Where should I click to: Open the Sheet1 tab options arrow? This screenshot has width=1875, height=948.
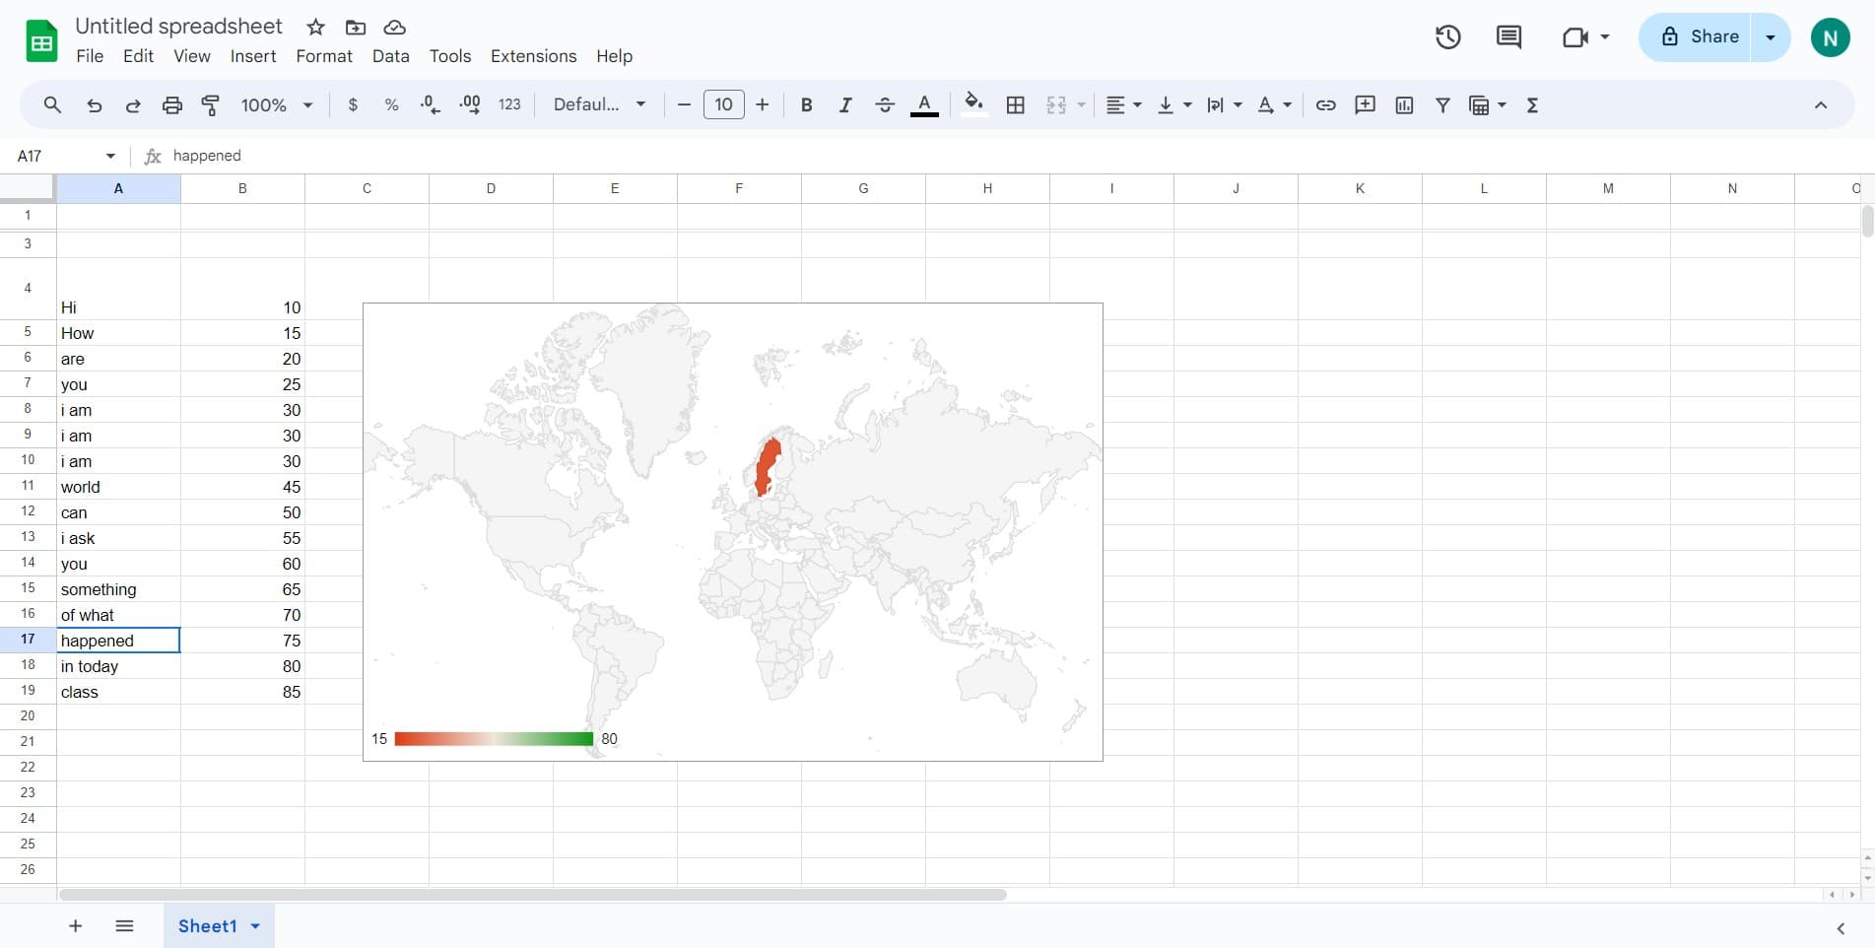255,926
